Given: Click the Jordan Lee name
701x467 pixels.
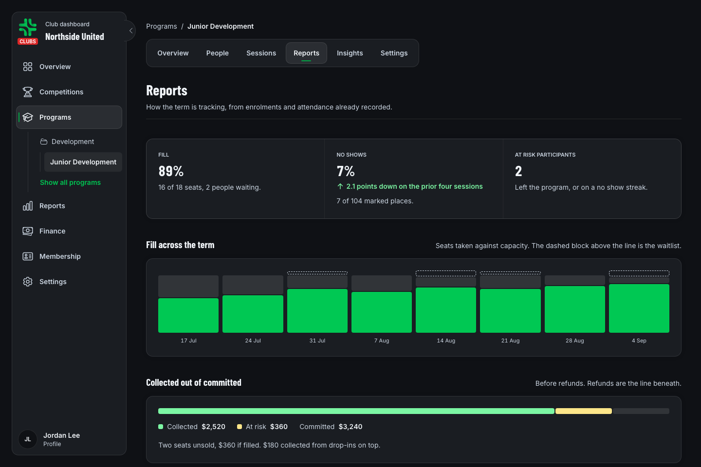Looking at the screenshot, I should pos(61,435).
